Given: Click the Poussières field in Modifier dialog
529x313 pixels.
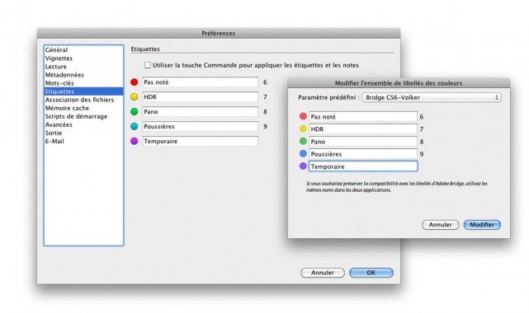Looking at the screenshot, I should pyautogui.click(x=363, y=154).
